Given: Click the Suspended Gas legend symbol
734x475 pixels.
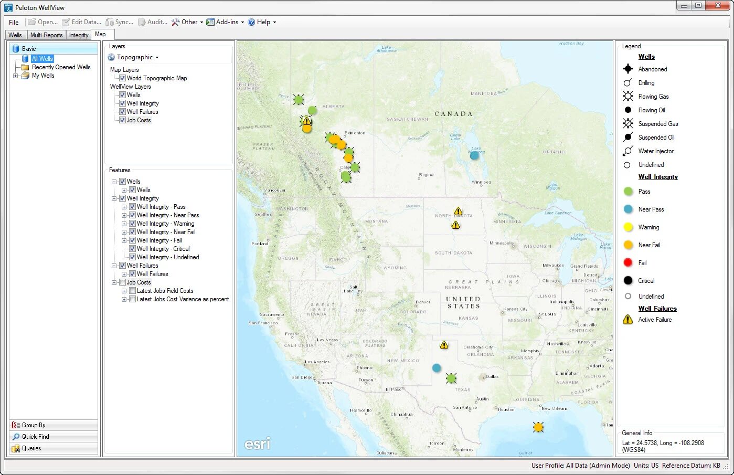Looking at the screenshot, I should point(627,123).
